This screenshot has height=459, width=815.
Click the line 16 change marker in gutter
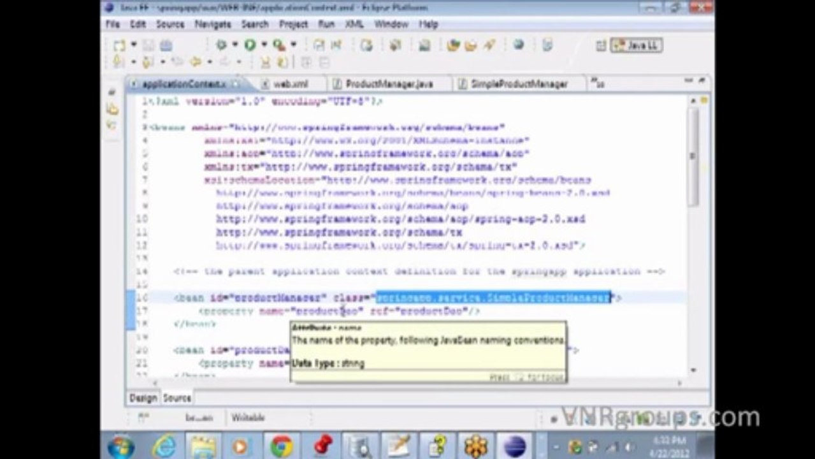coord(130,298)
